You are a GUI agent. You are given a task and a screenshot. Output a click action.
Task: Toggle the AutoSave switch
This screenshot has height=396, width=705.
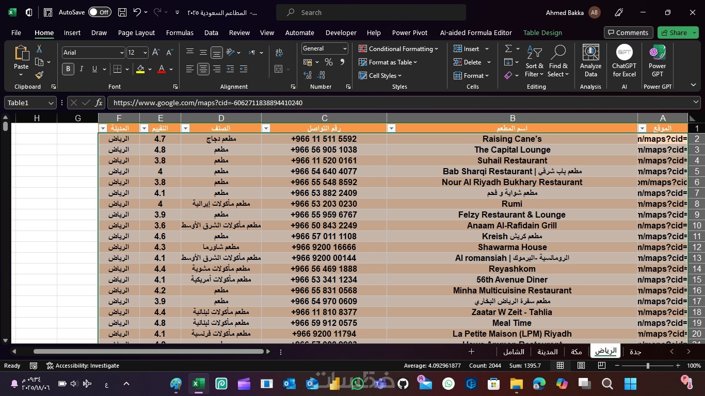tap(100, 12)
